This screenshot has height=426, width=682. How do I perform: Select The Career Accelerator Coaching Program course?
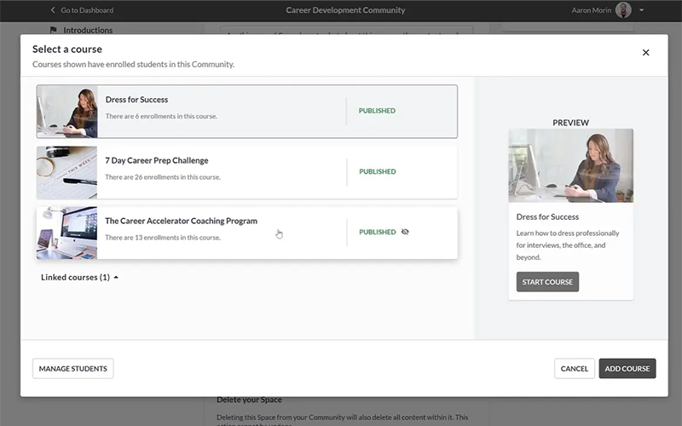coord(222,232)
